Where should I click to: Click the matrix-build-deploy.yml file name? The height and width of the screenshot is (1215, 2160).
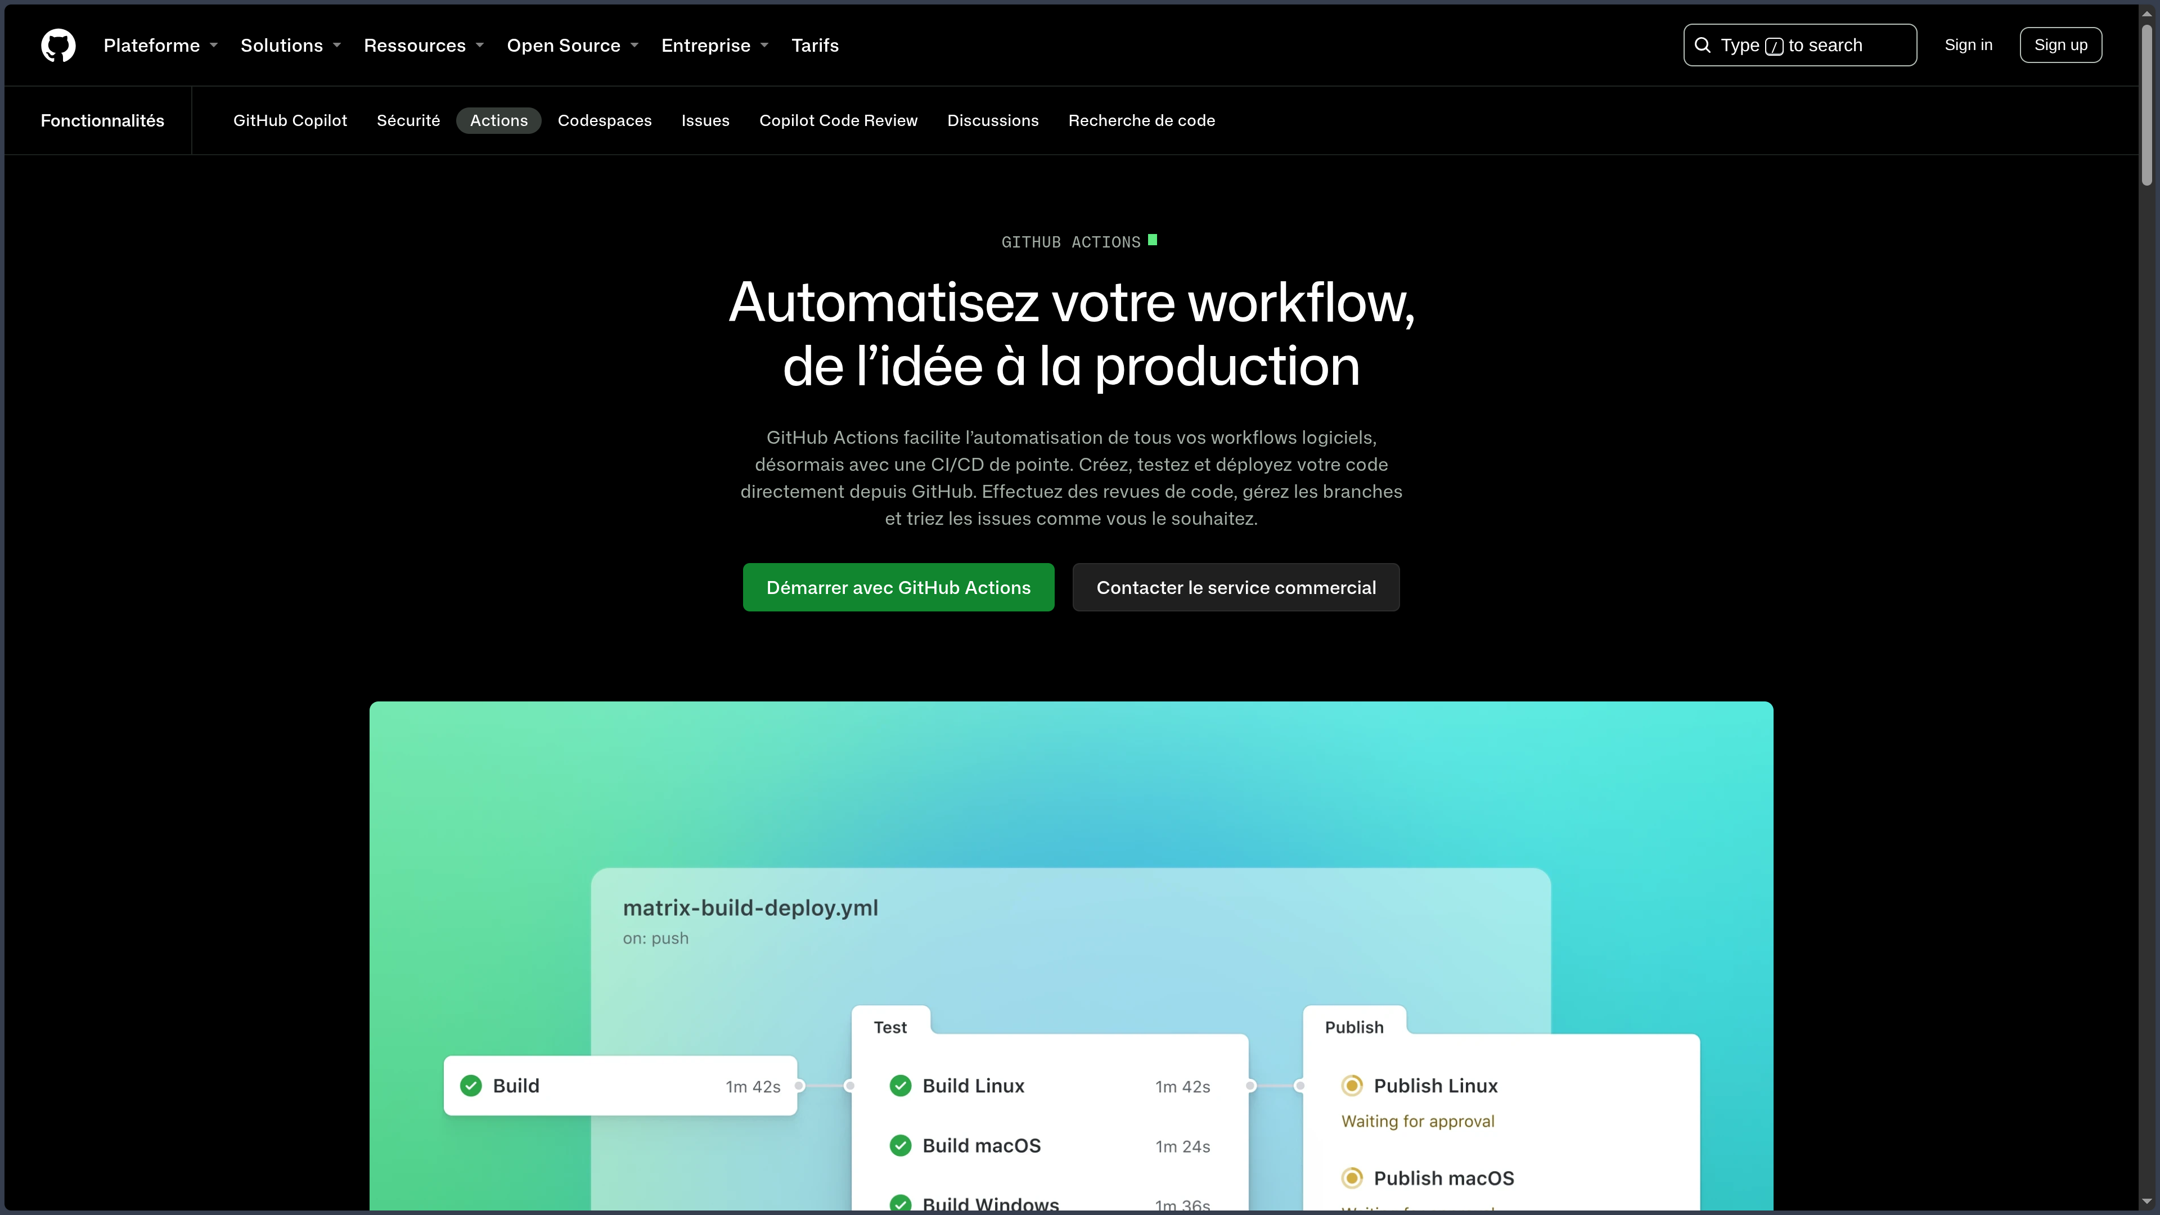(x=750, y=908)
